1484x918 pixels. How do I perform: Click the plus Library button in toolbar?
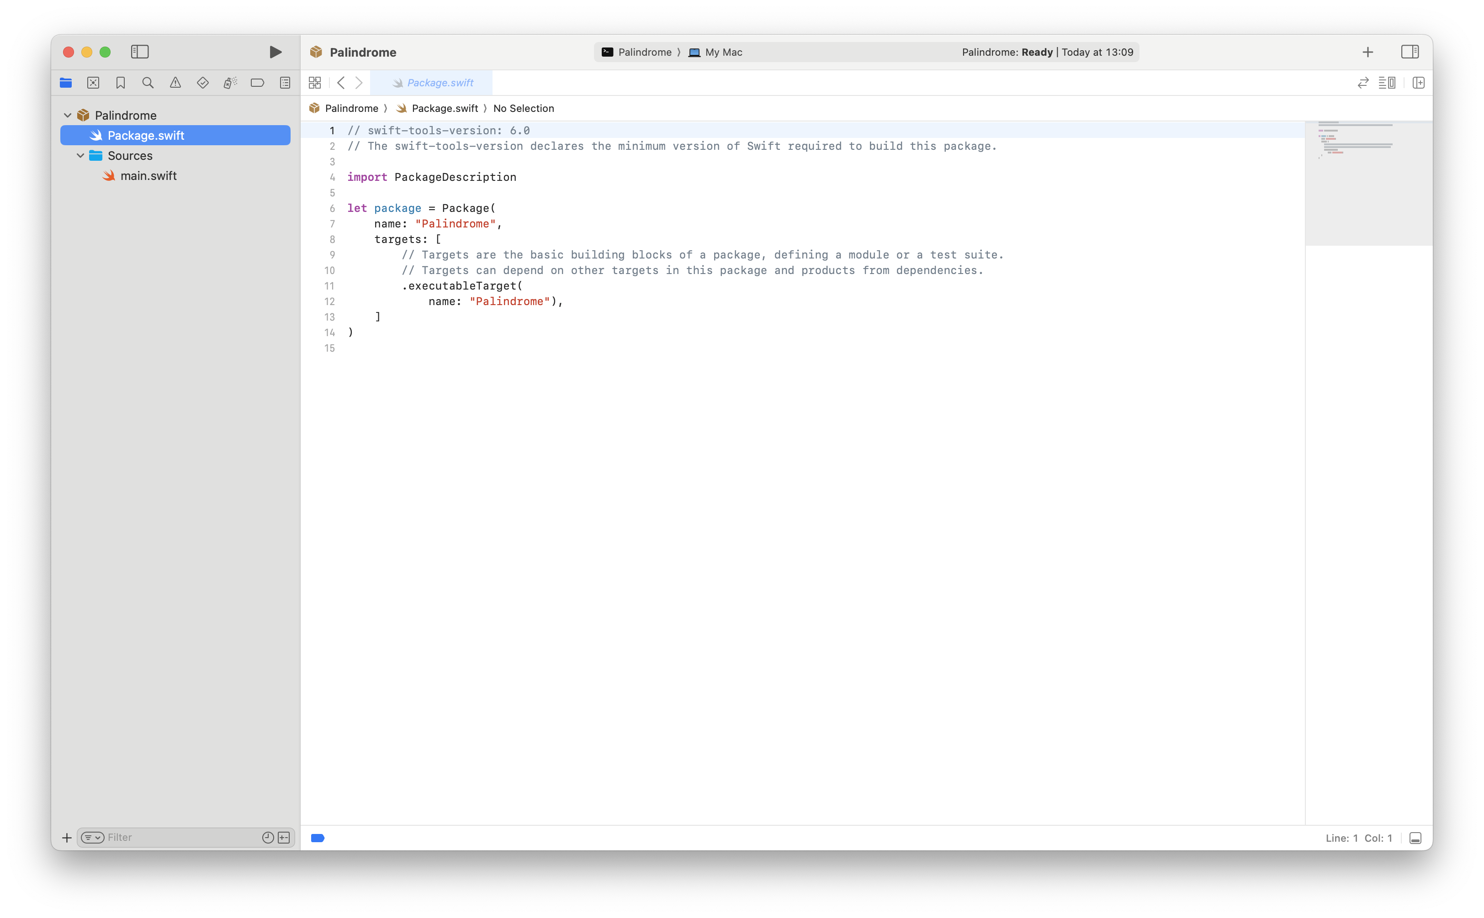pos(1367,52)
